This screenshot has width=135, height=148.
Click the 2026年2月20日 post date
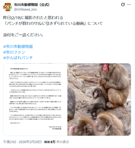(x=30, y=142)
